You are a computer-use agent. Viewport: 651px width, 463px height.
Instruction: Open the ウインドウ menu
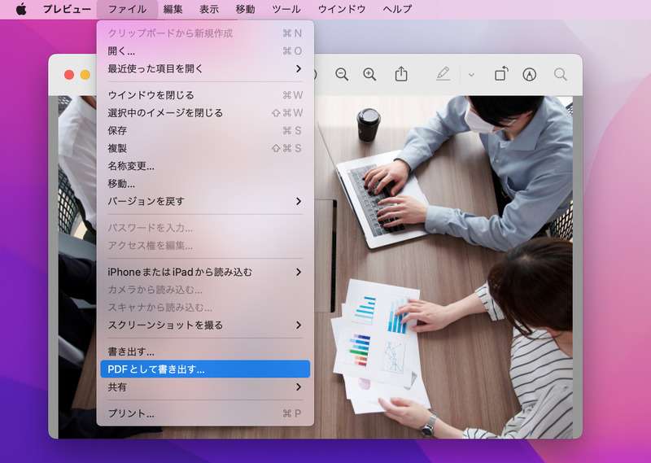pos(342,9)
